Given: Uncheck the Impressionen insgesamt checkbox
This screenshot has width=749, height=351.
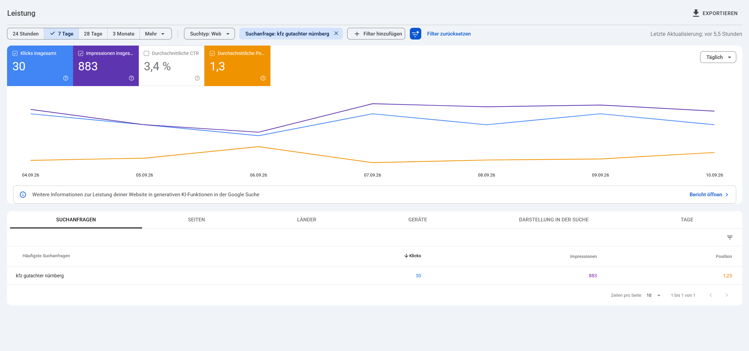Looking at the screenshot, I should 81,53.
